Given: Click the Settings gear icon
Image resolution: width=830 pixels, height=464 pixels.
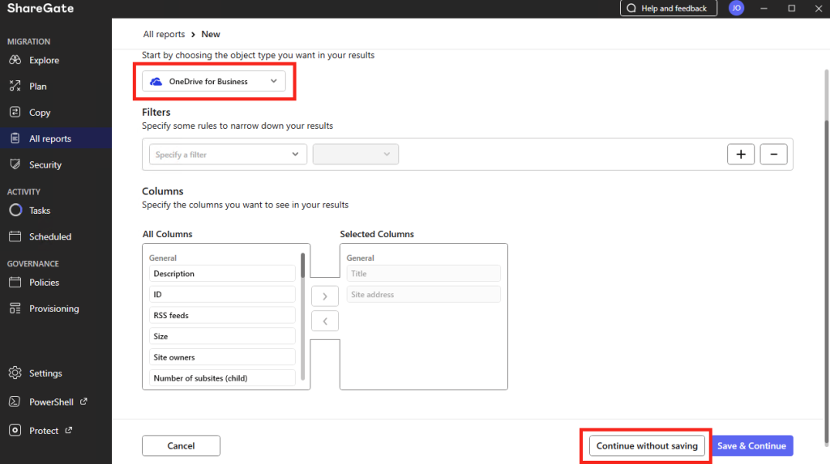Looking at the screenshot, I should 15,373.
